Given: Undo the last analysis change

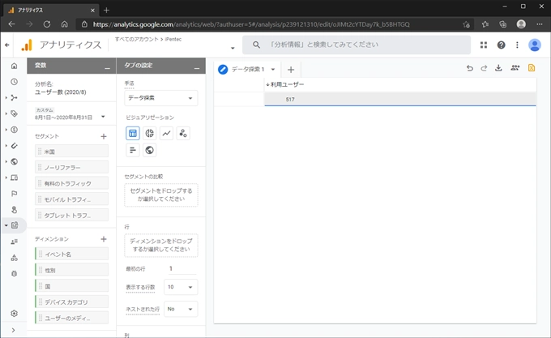Looking at the screenshot, I should click(x=469, y=68).
